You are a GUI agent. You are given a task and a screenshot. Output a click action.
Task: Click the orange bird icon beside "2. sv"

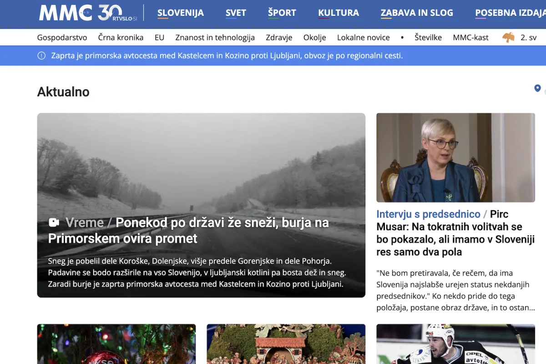click(509, 37)
